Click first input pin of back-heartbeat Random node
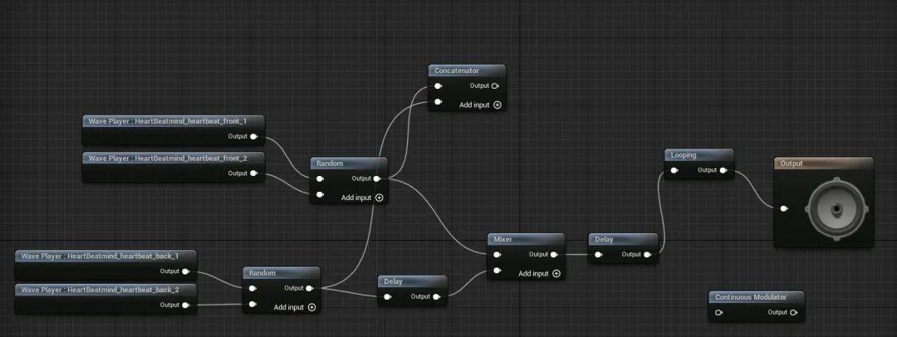Viewport: 897px width, 337px height. click(x=252, y=288)
